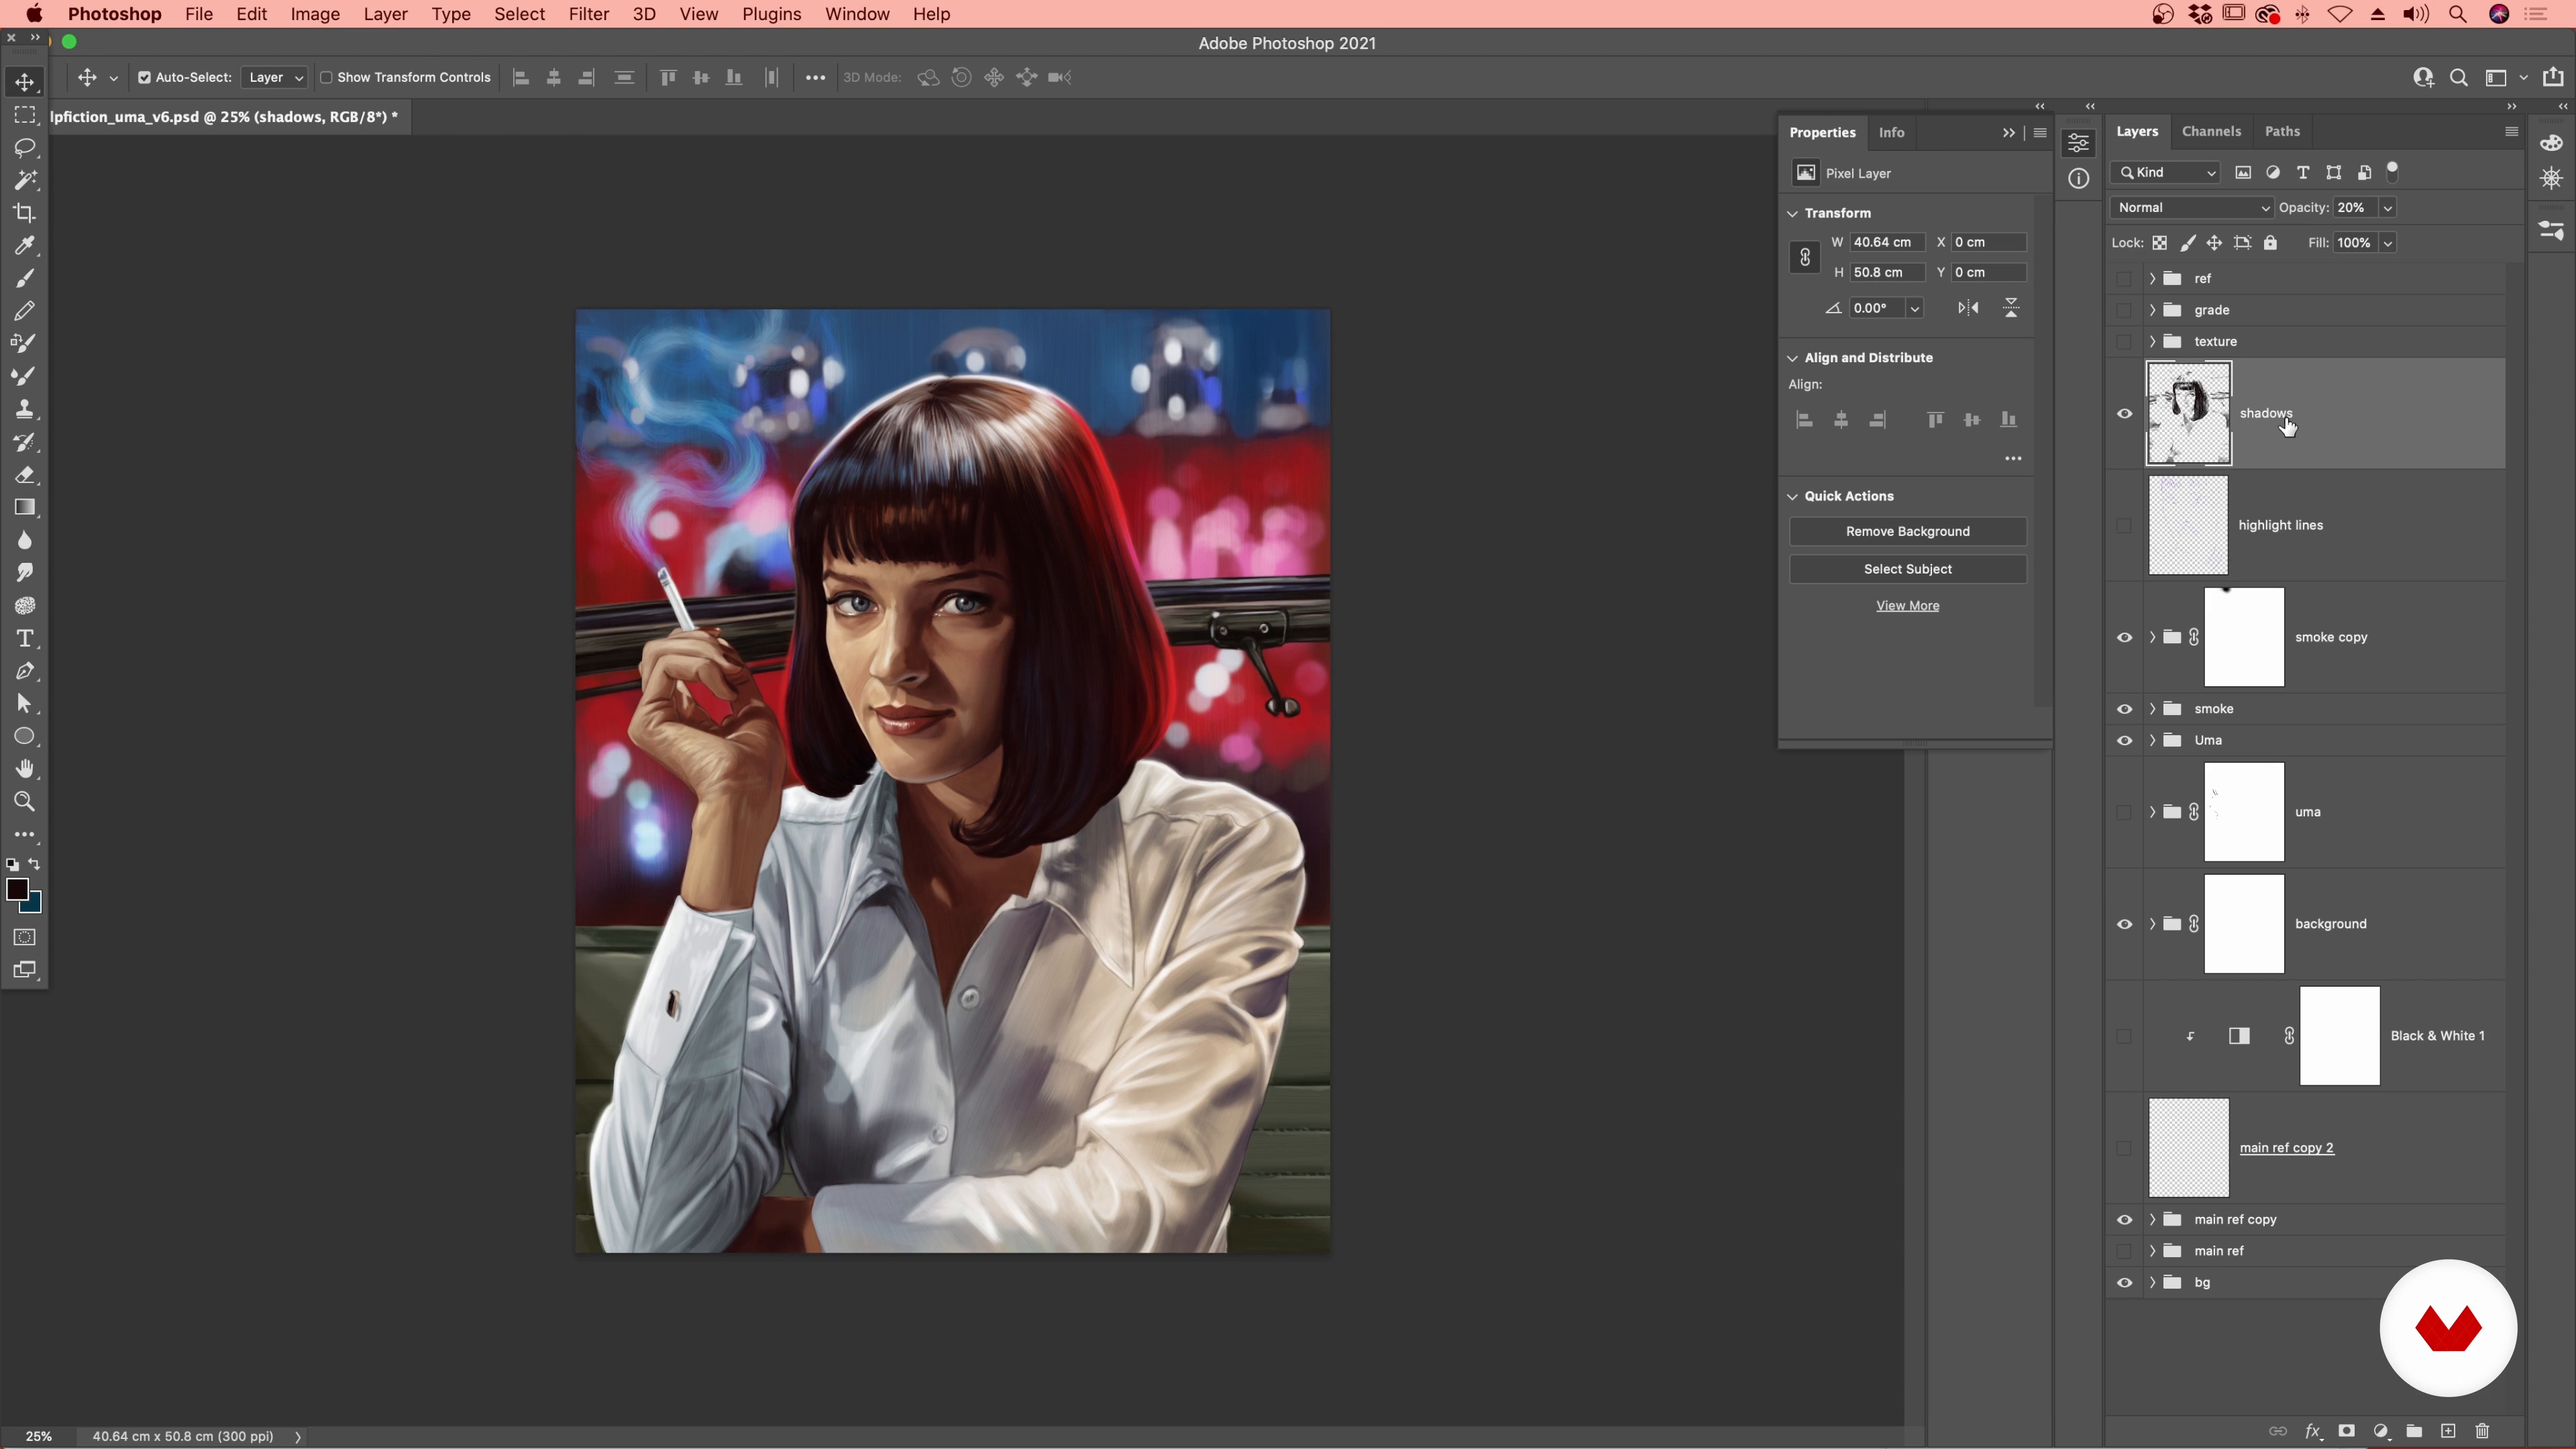Collapse the Transform section
The width and height of the screenshot is (2576, 1449).
pyautogui.click(x=1793, y=213)
